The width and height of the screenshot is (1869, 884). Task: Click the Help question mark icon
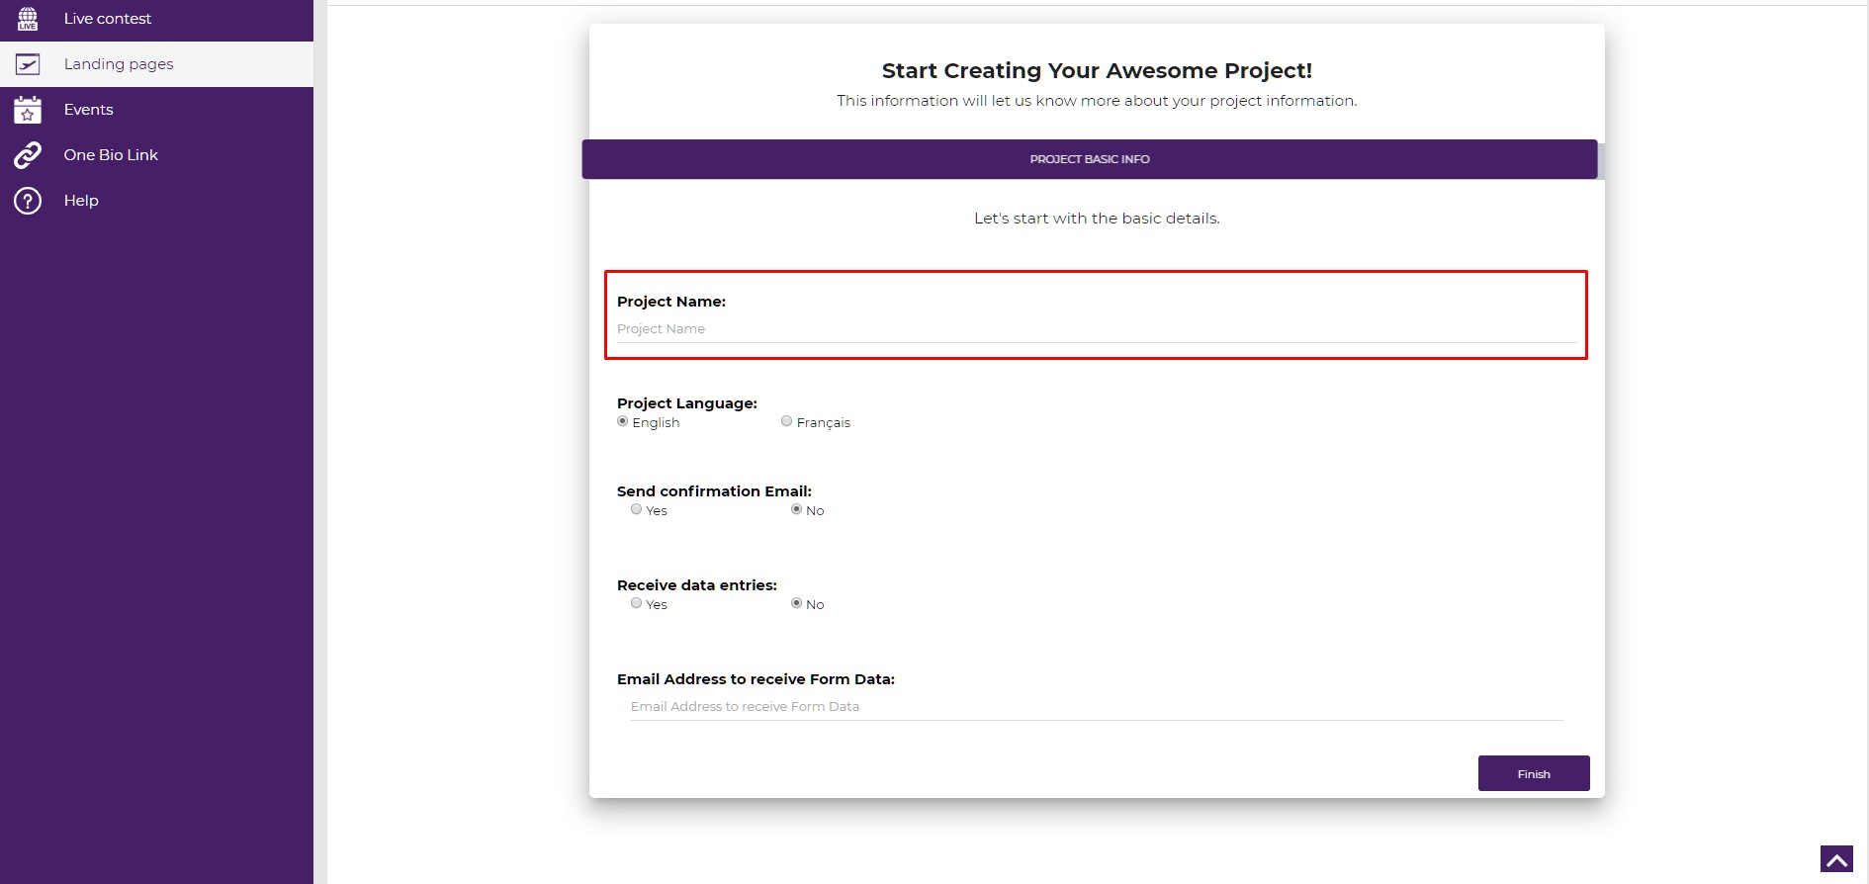(28, 201)
